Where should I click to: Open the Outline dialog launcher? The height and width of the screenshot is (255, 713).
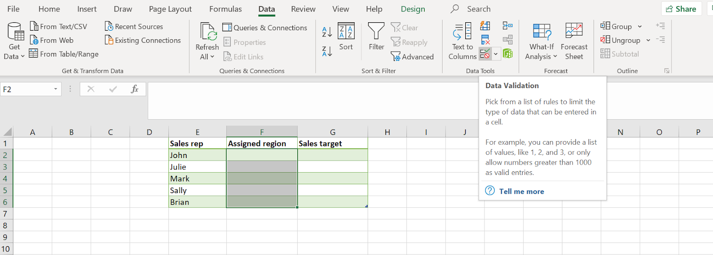(x=667, y=71)
